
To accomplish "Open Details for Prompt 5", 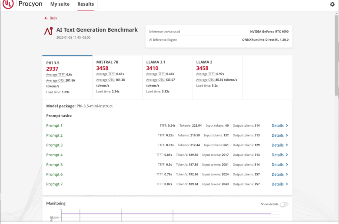I will pos(278,165).
